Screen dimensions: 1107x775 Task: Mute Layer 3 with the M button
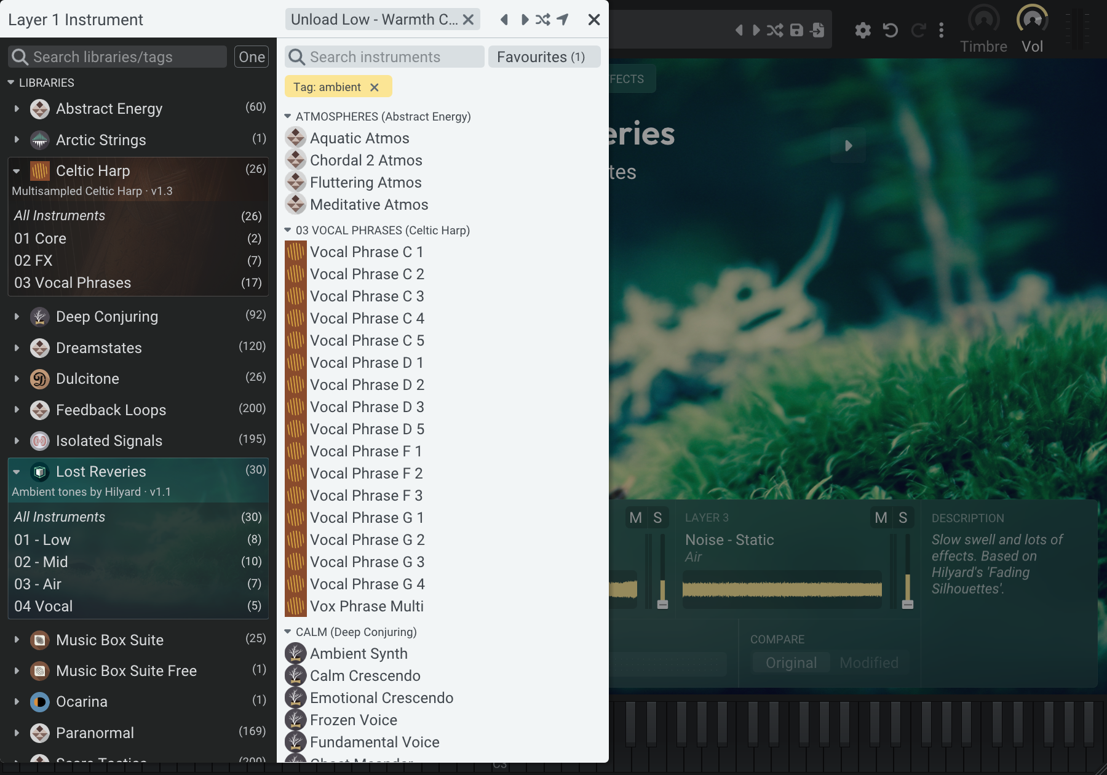pos(881,518)
